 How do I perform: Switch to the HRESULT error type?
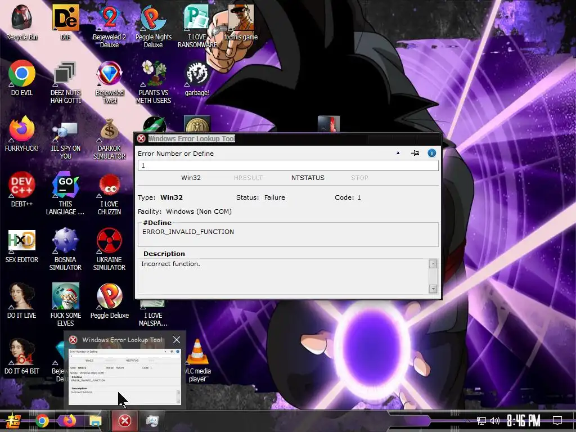(248, 178)
